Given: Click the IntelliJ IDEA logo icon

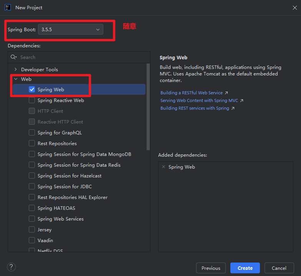Looking at the screenshot, I should [8, 8].
